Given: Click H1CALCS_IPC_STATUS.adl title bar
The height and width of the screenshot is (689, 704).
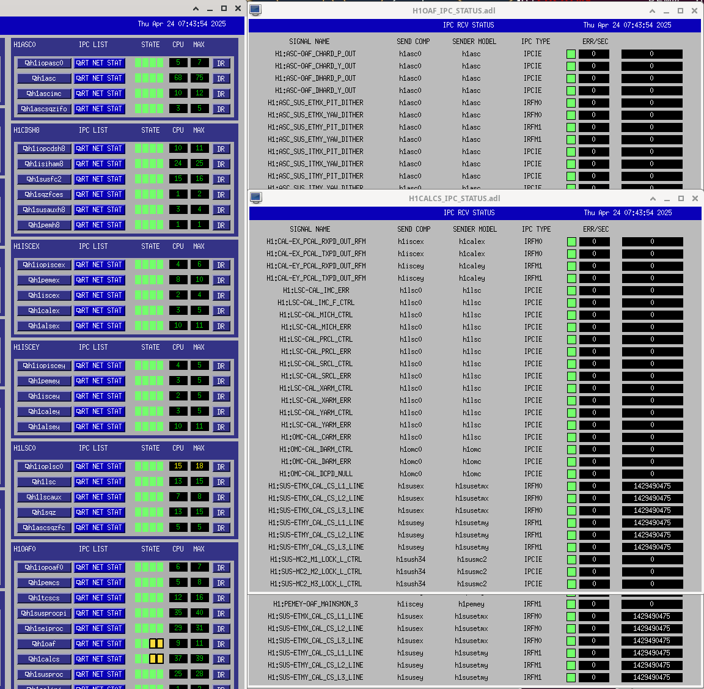Looking at the screenshot, I should pos(455,198).
